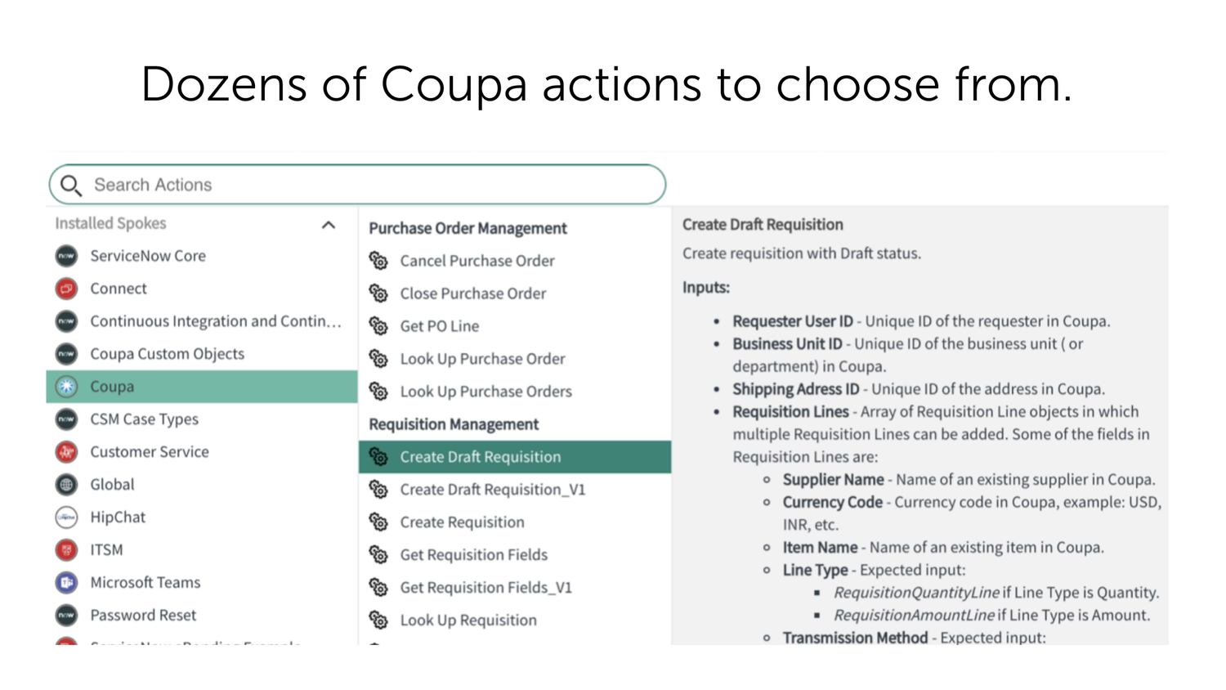The height and width of the screenshot is (690, 1226).
Task: Open the Close Purchase Order action
Action: 473,293
